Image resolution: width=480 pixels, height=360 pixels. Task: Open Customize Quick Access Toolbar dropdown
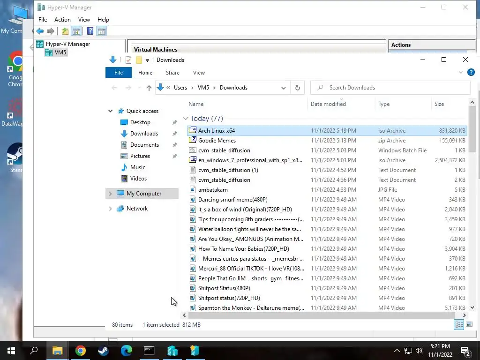(x=147, y=60)
